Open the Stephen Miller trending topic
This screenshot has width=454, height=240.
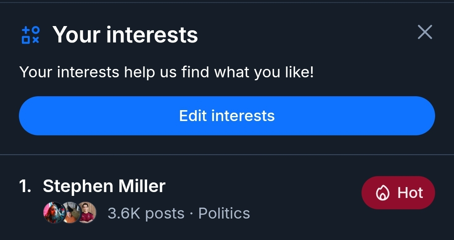coord(104,186)
